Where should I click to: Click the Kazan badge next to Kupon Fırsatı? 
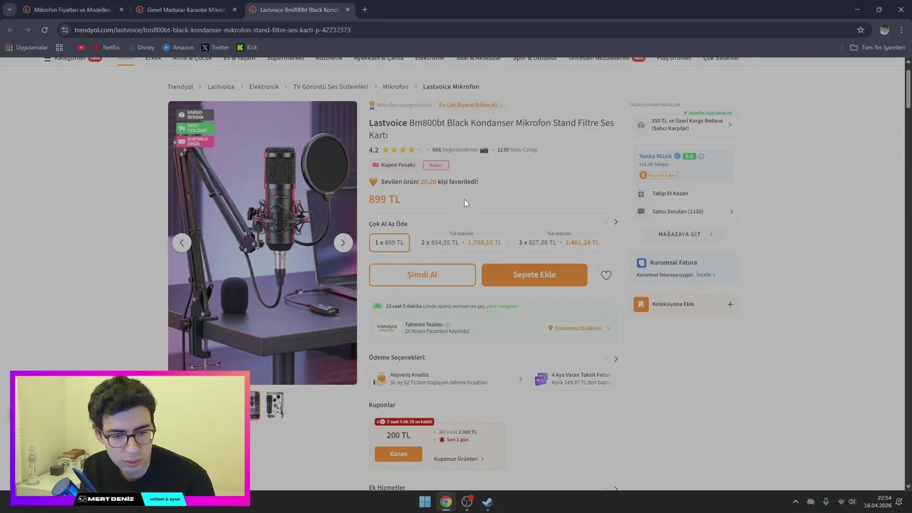point(435,165)
